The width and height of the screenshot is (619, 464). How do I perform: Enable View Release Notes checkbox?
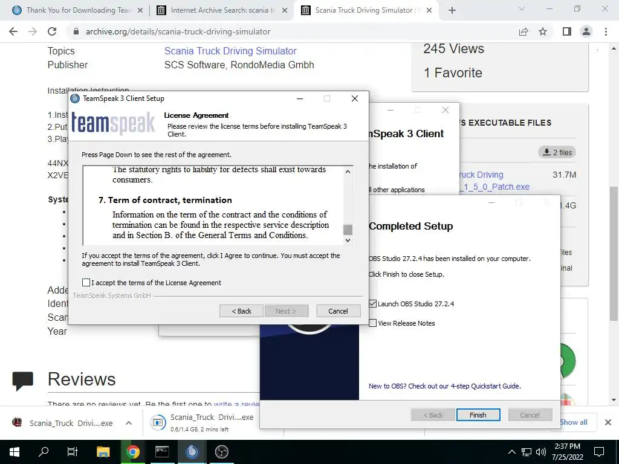click(372, 323)
